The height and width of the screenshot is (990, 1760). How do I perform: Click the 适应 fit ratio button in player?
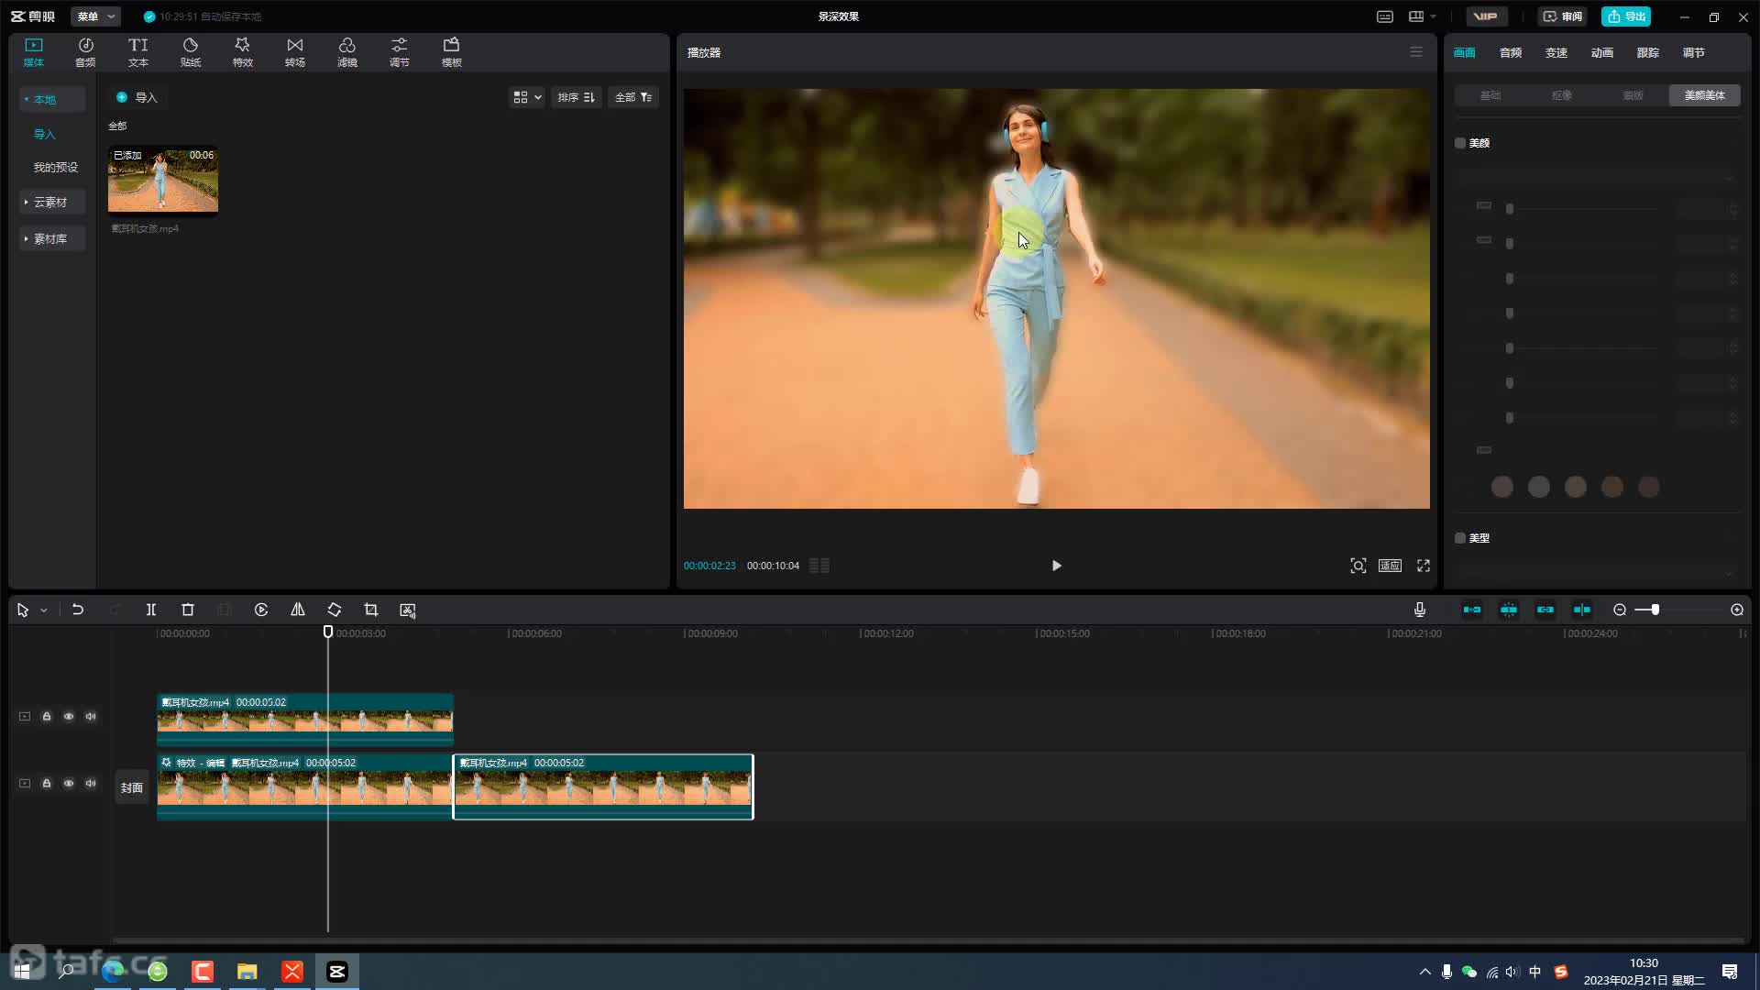pos(1391,566)
